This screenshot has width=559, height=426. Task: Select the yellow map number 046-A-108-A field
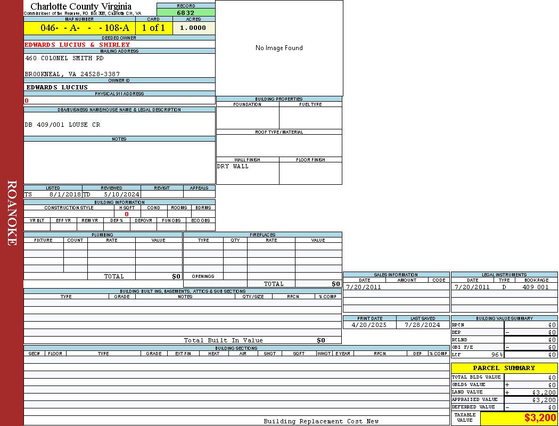pyautogui.click(x=79, y=28)
